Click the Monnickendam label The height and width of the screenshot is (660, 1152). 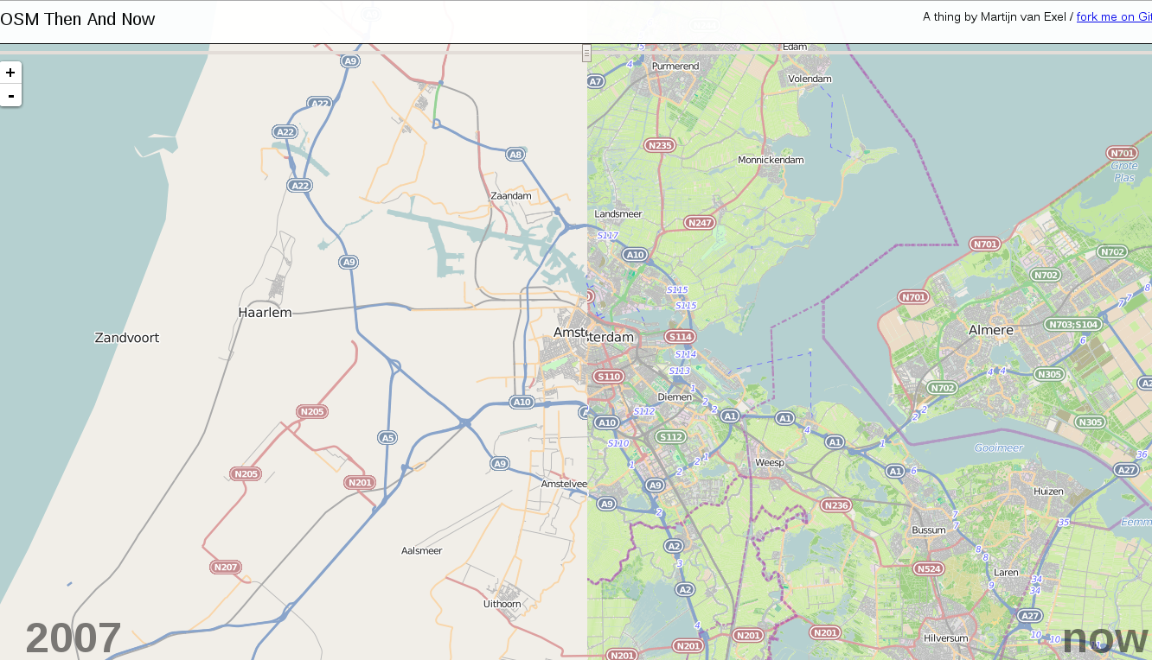[x=771, y=160]
